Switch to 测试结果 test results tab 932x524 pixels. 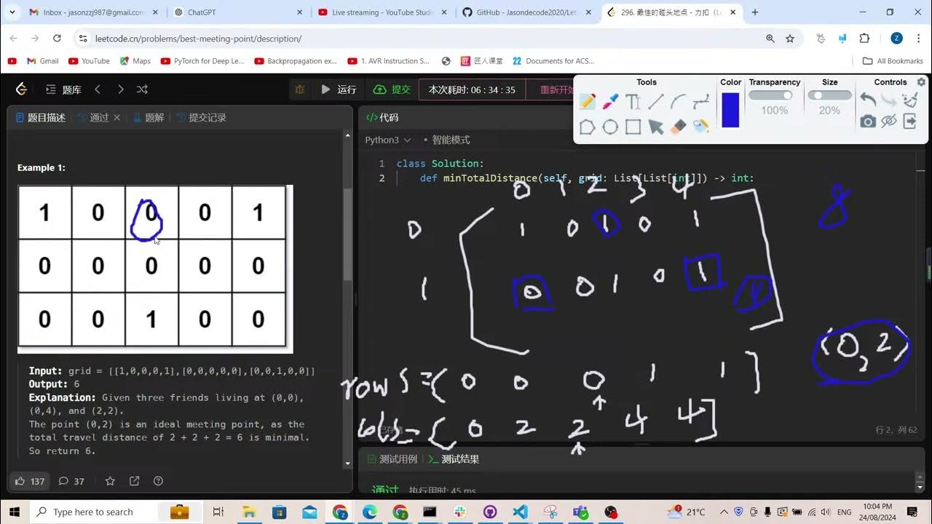coord(453,459)
